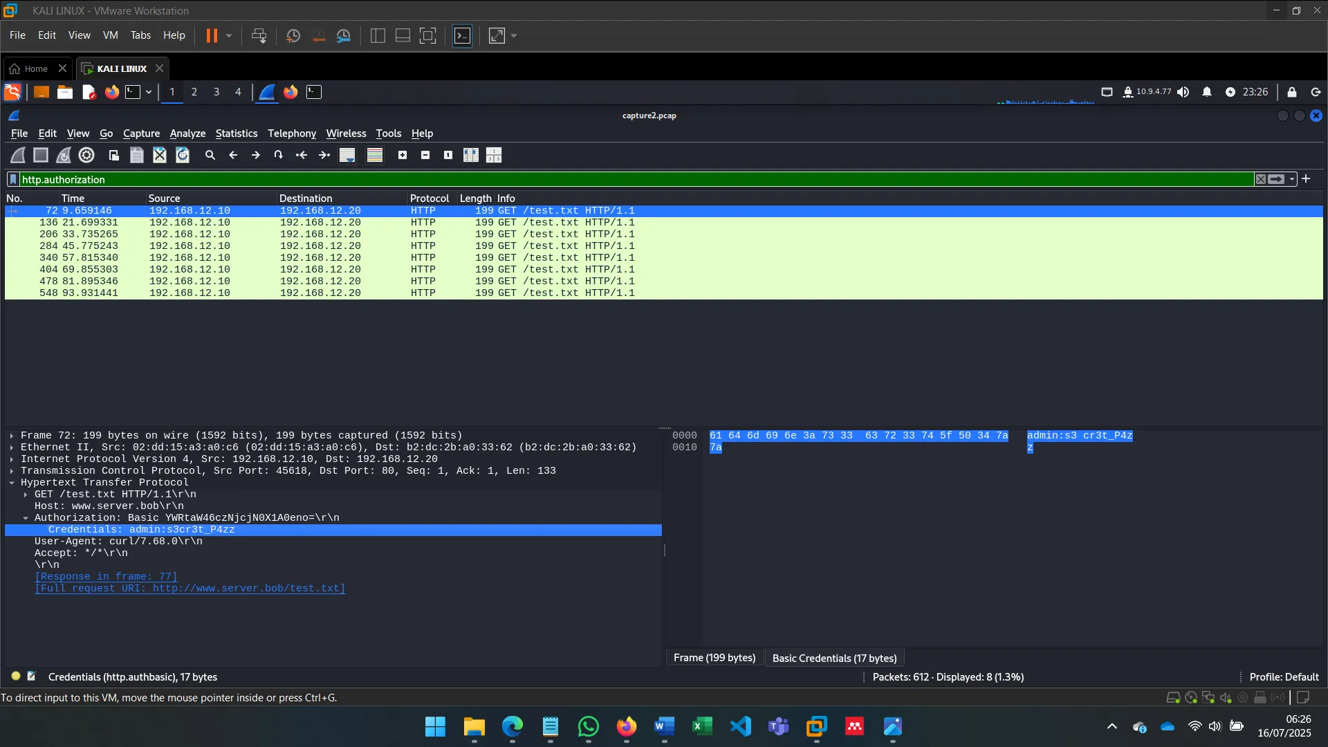Start a new Wireshark capture
Screen dimensions: 1328x747
17,155
